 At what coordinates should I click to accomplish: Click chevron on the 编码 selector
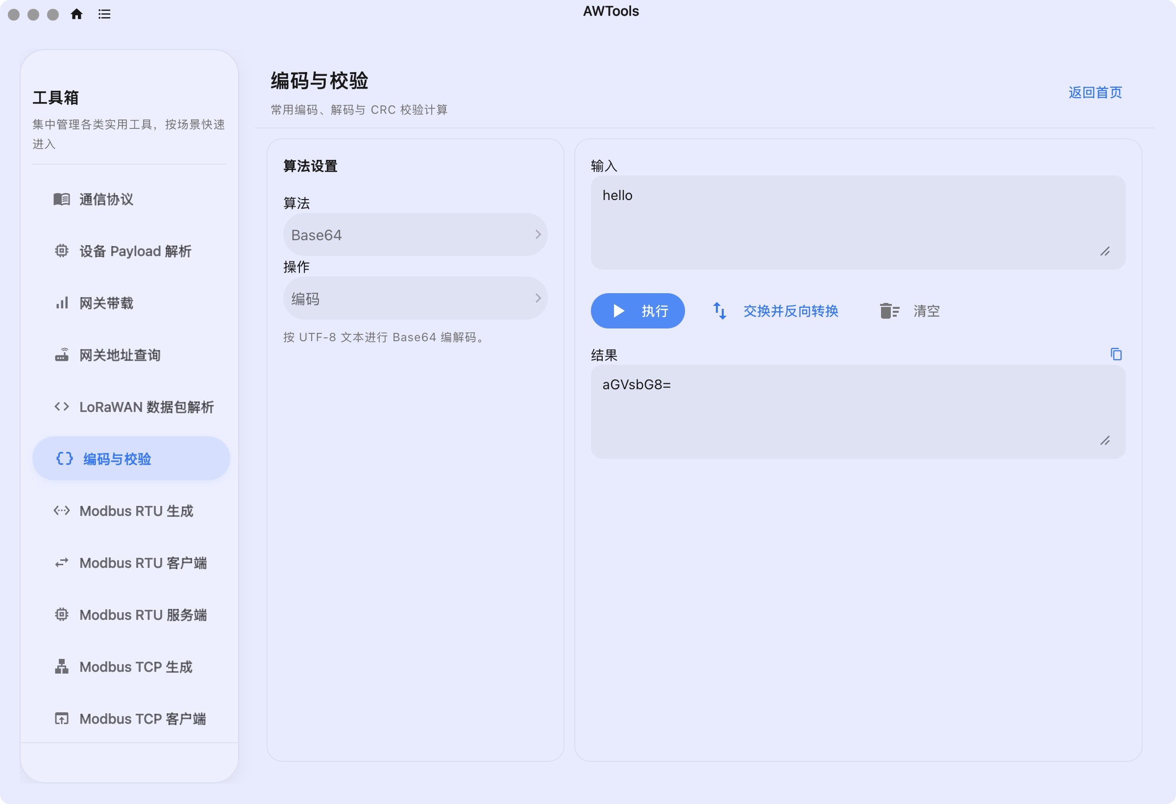click(538, 298)
